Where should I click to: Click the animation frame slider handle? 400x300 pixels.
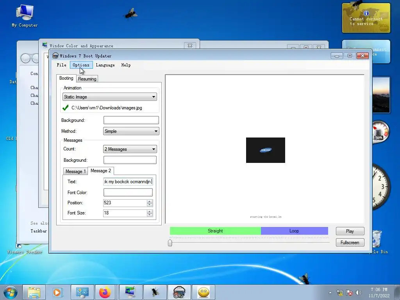170,243
